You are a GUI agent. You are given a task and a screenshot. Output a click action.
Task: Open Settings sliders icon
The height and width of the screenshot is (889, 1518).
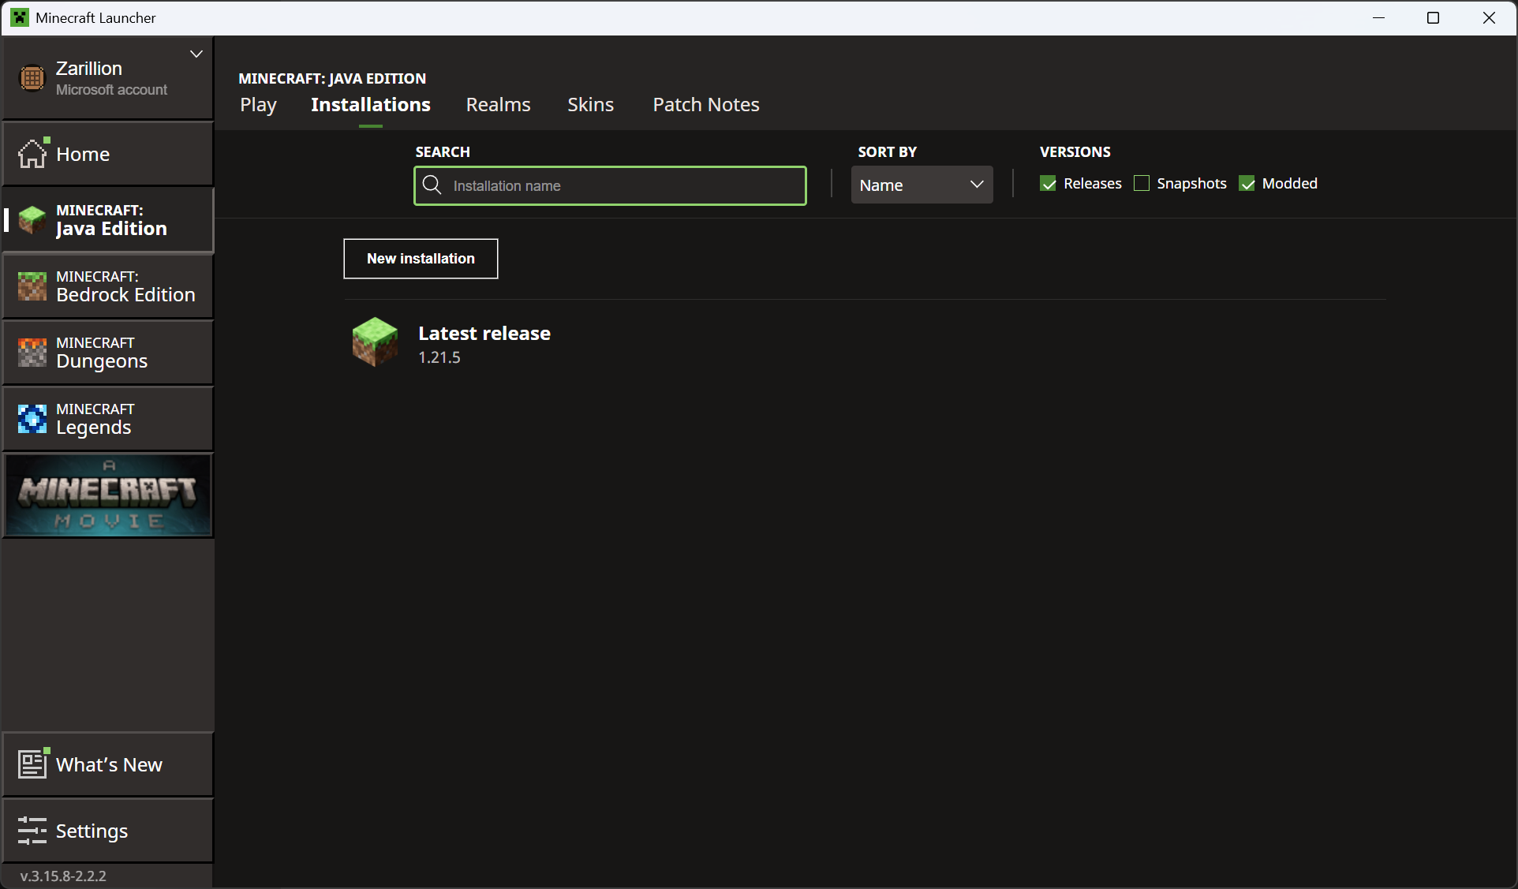(32, 830)
